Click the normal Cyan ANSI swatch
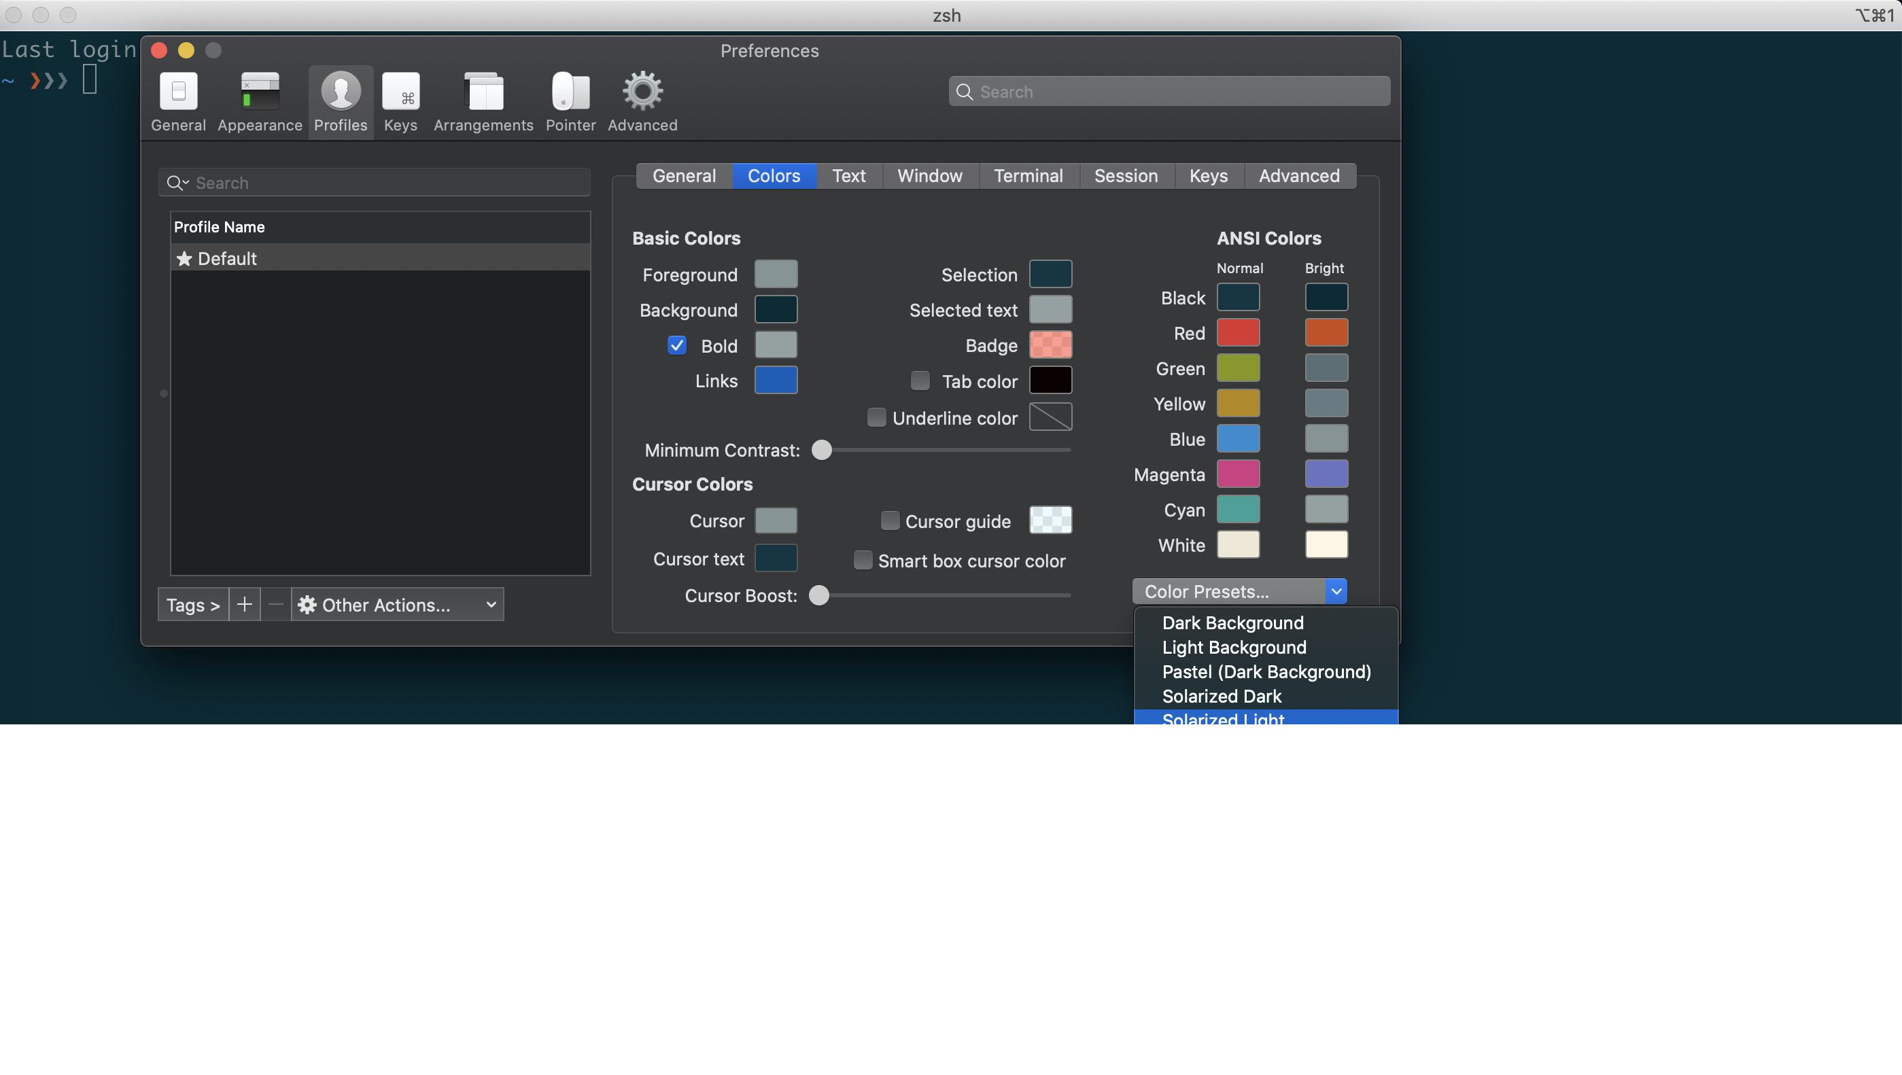 (x=1239, y=510)
